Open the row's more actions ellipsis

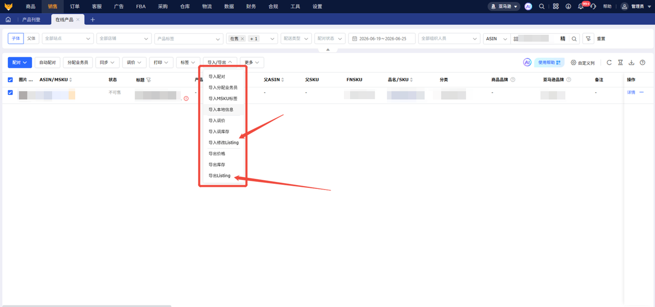coord(642,92)
